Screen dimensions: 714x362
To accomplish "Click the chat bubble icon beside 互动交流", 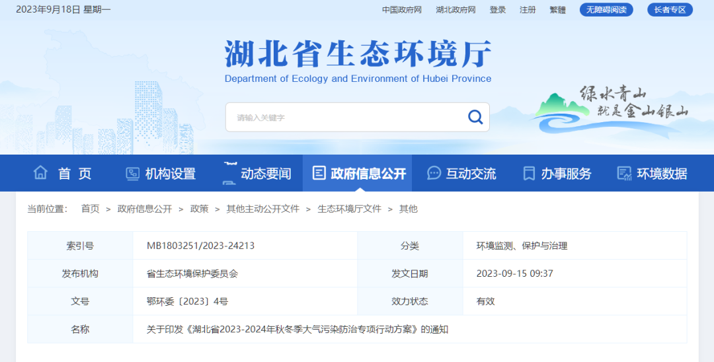I will tap(434, 173).
